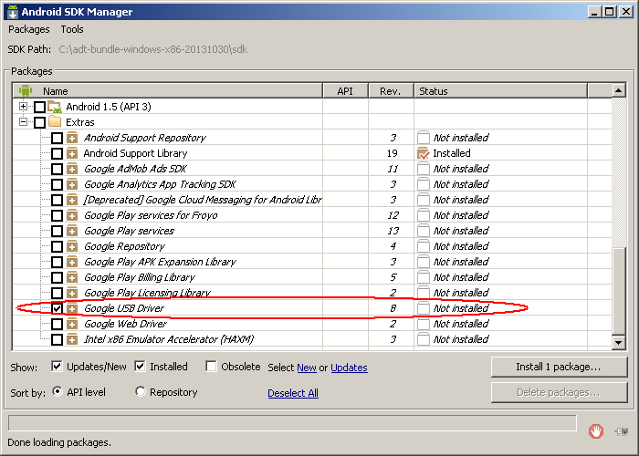Click Not installed status icon for Google Repository
639x456 pixels.
point(424,246)
